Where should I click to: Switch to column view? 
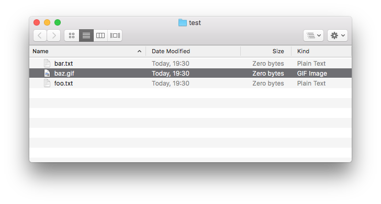pos(100,35)
